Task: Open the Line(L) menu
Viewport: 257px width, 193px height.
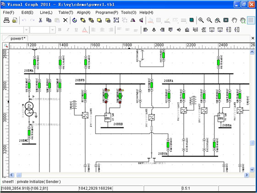Action: point(46,12)
